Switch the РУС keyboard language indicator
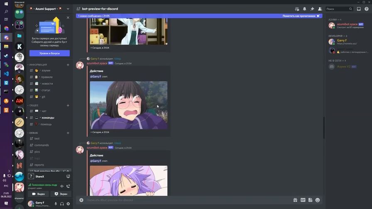 [6, 186]
